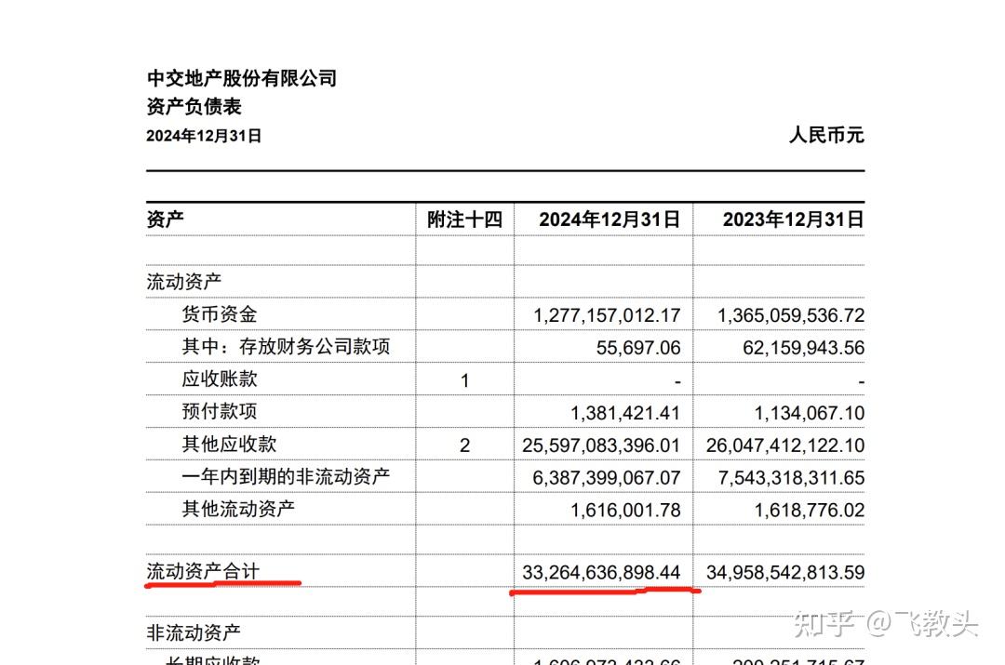Click note number 1 in 应收账款 row
Image resolution: width=1005 pixels, height=665 pixels.
464,381
